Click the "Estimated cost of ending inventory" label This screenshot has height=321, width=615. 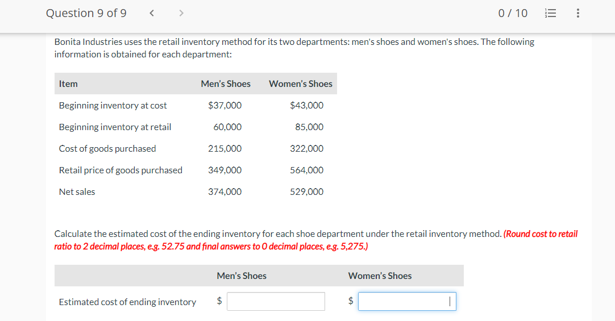pos(127,302)
